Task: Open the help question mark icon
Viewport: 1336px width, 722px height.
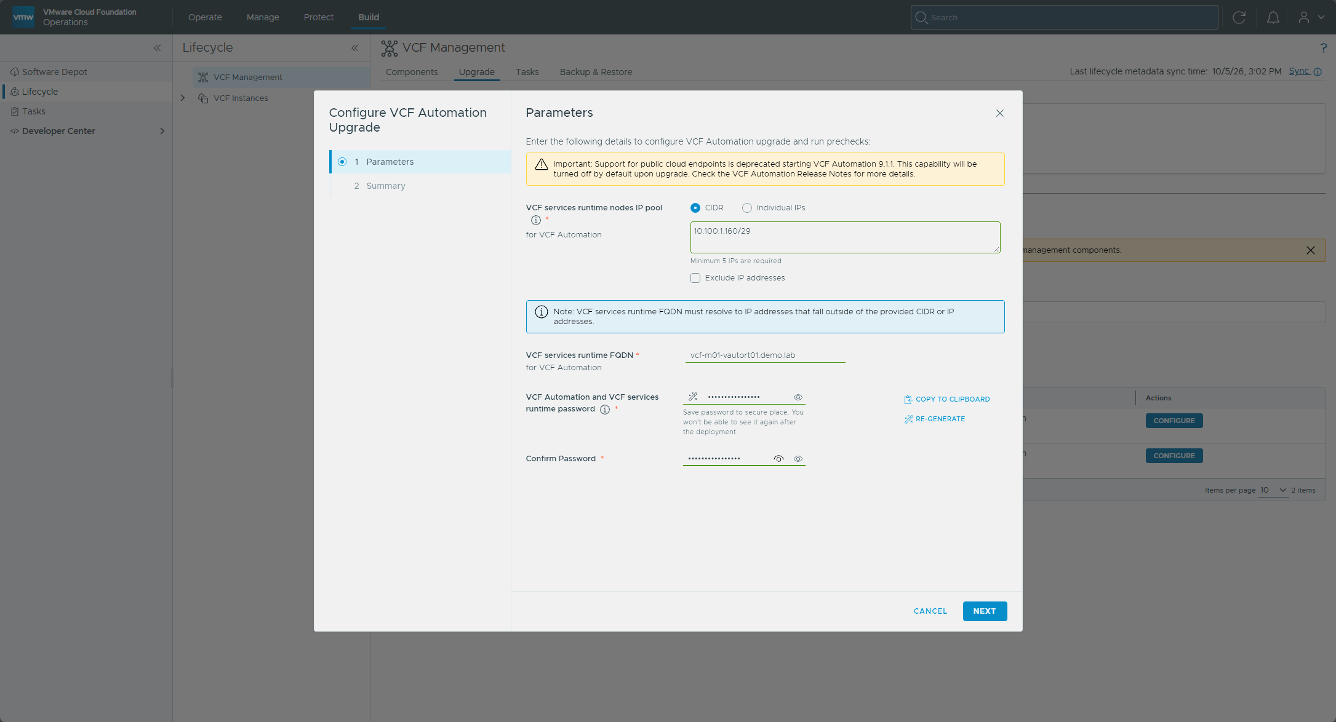Action: [1323, 48]
